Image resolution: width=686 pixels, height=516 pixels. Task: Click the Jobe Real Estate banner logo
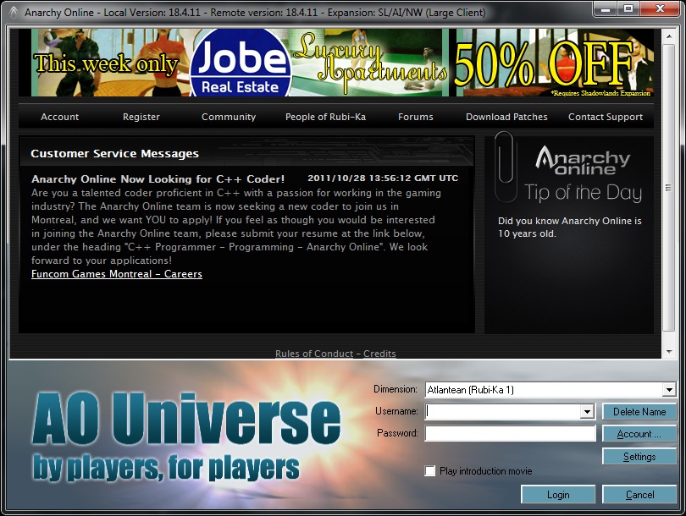point(240,63)
